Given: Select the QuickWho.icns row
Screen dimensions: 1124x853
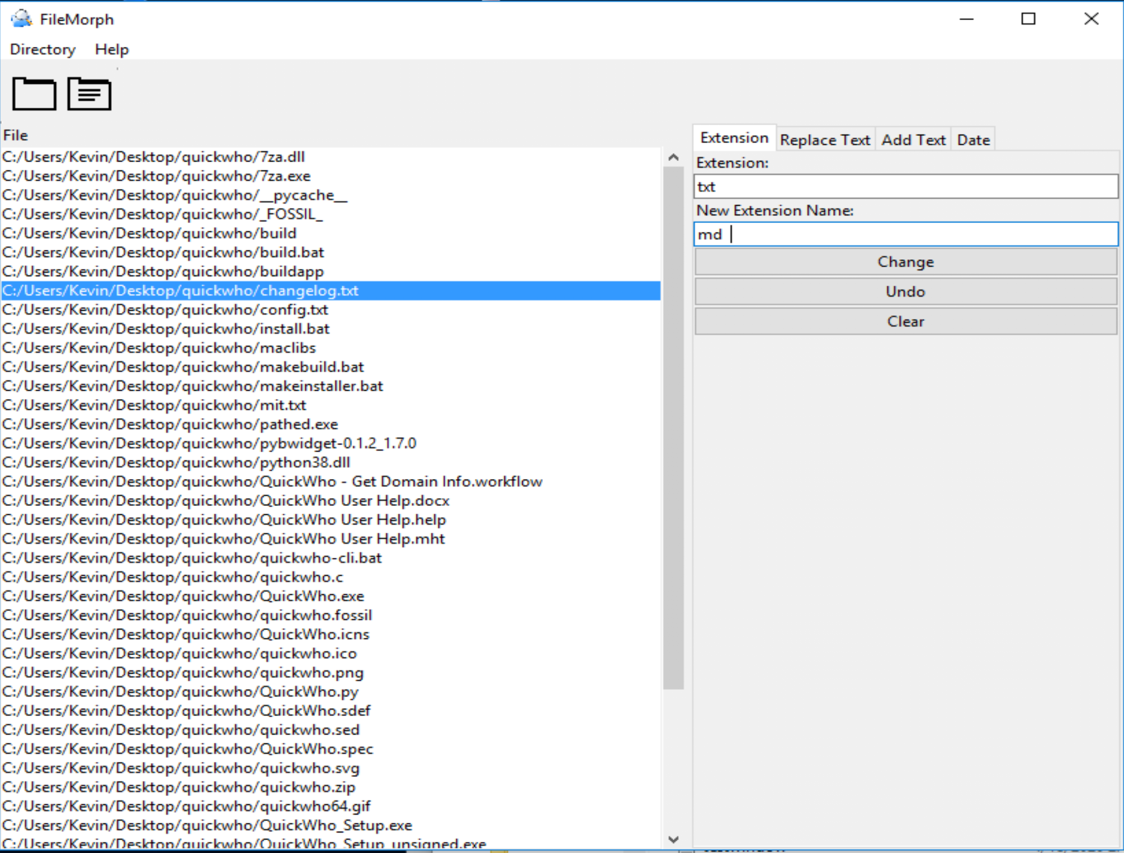Looking at the screenshot, I should coord(330,634).
